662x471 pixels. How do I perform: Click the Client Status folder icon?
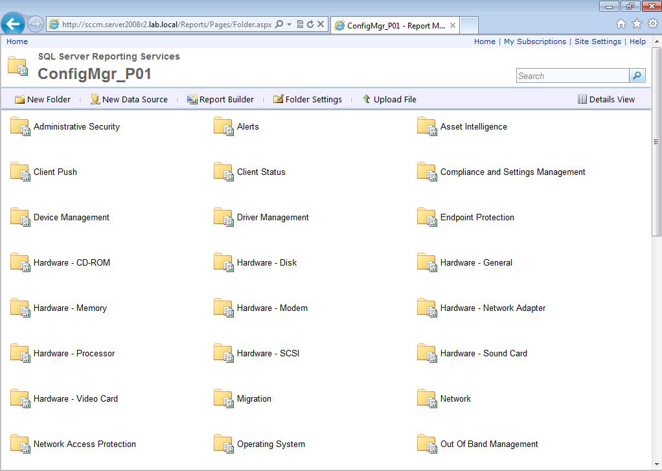click(x=223, y=172)
